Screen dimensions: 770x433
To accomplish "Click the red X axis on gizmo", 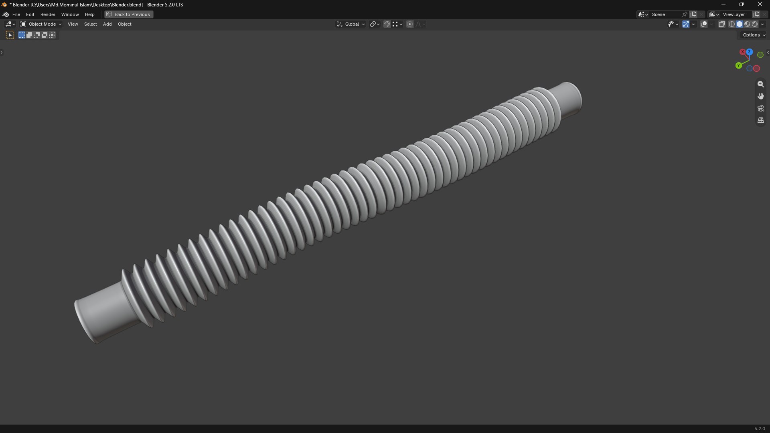I will [743, 52].
